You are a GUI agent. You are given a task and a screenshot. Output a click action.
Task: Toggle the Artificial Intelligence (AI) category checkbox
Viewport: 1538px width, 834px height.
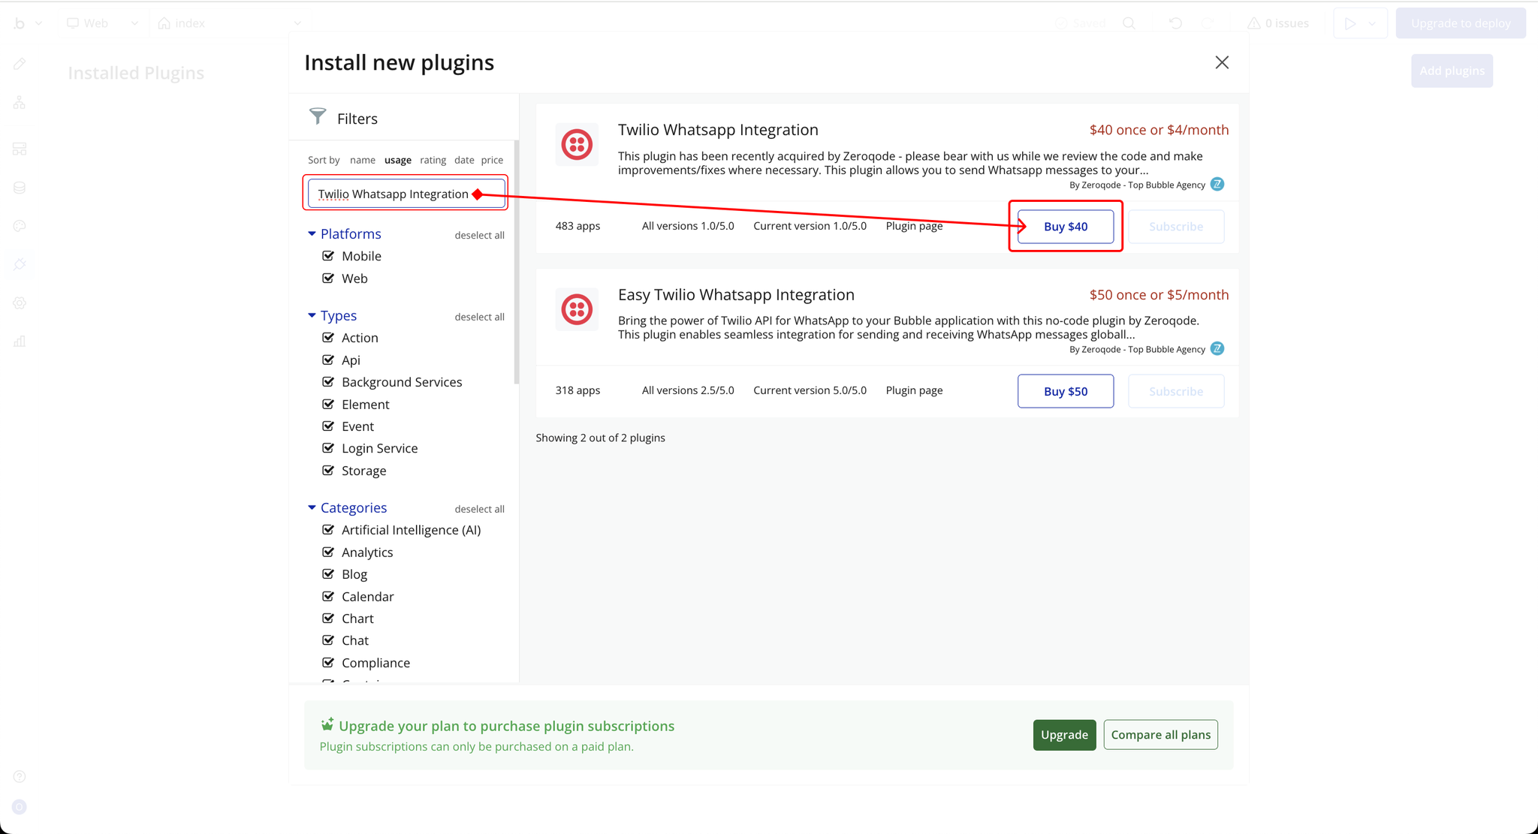(x=328, y=530)
